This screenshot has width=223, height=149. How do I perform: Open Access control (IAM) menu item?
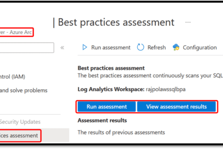(13, 77)
